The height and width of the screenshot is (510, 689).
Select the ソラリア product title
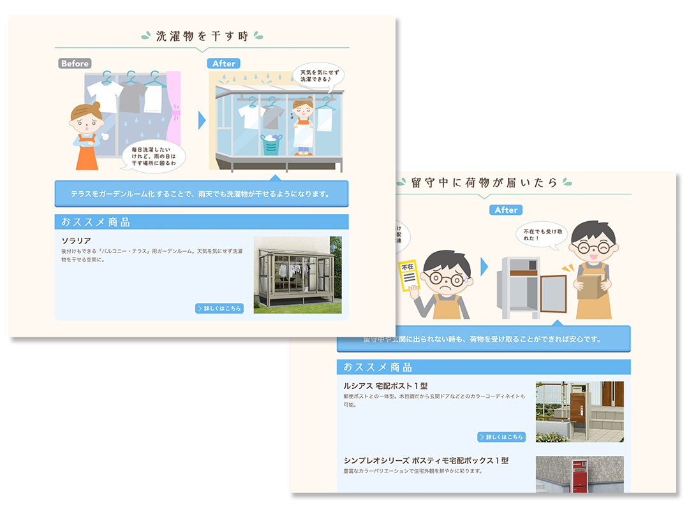click(76, 241)
